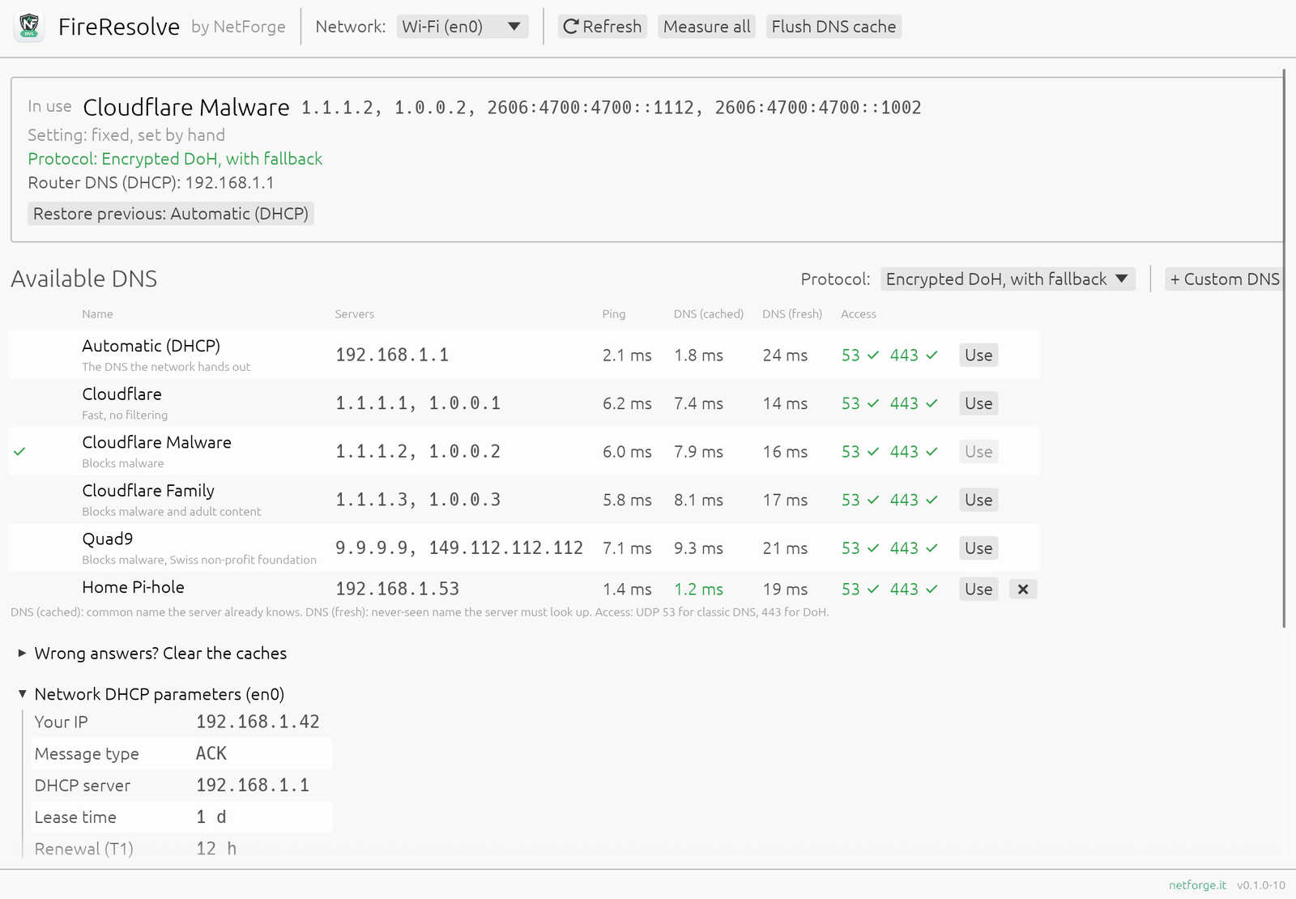Click the Name column header
This screenshot has height=899, width=1296.
point(97,314)
